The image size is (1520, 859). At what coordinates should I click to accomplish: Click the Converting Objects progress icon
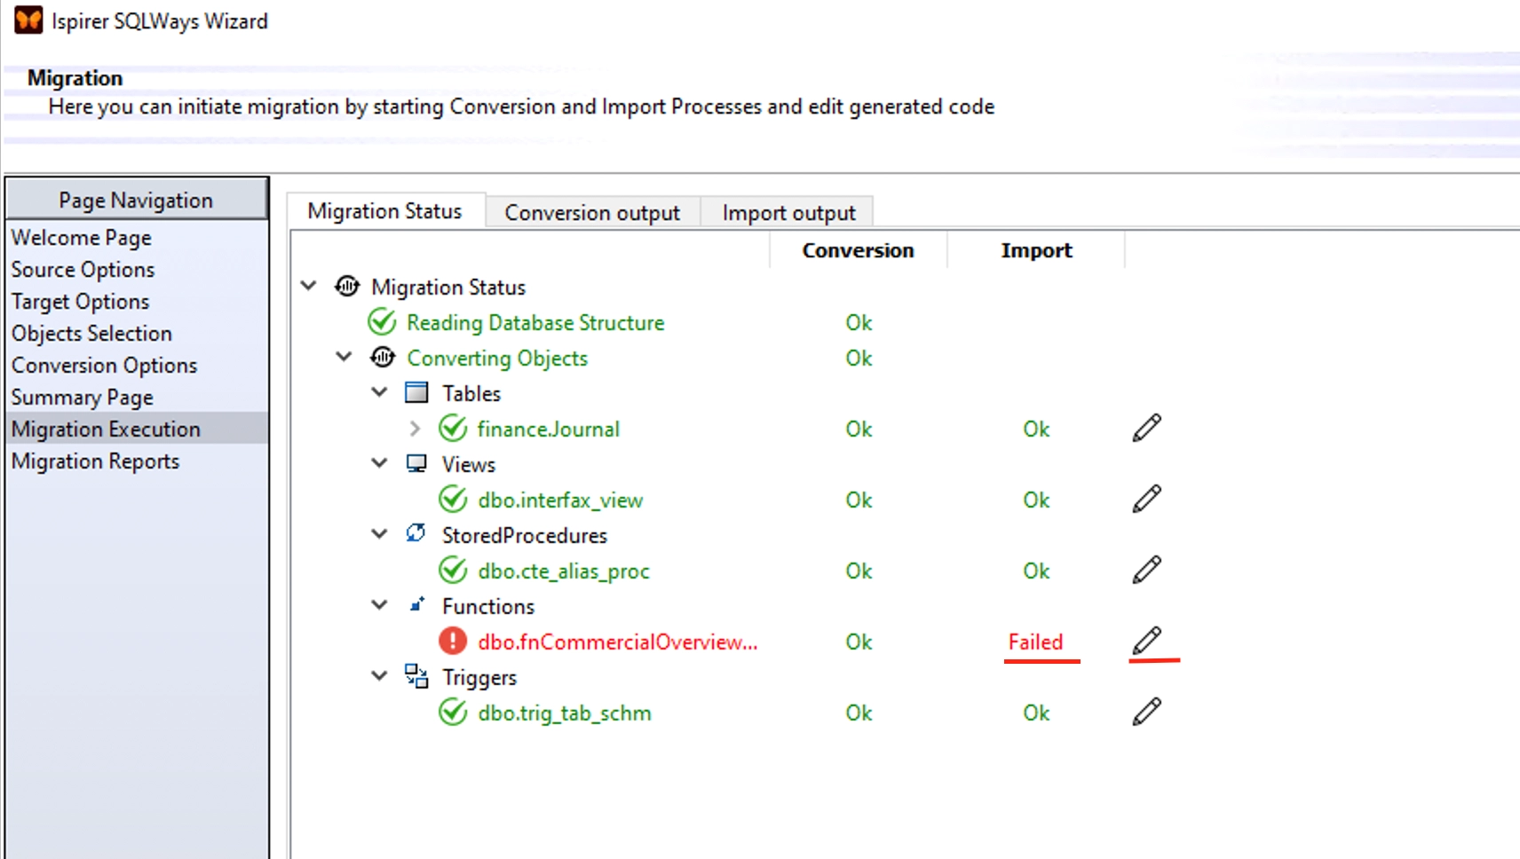coord(383,357)
